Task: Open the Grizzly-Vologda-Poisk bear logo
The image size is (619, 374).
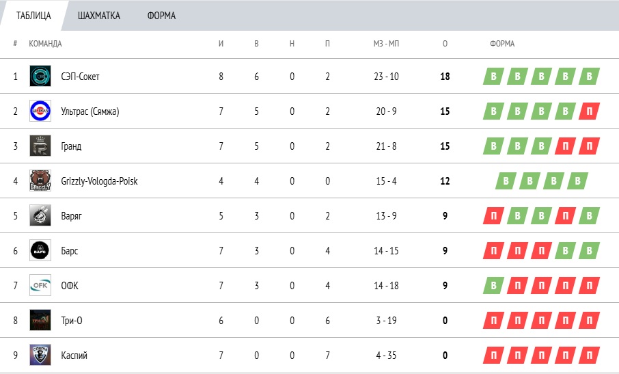Action: click(x=40, y=181)
